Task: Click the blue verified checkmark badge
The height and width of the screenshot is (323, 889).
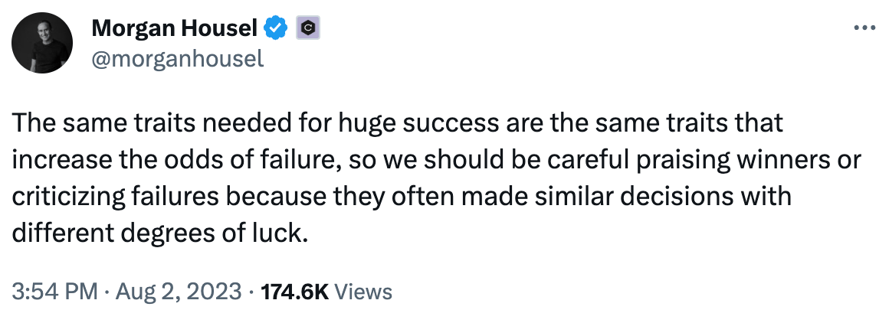Action: click(277, 28)
